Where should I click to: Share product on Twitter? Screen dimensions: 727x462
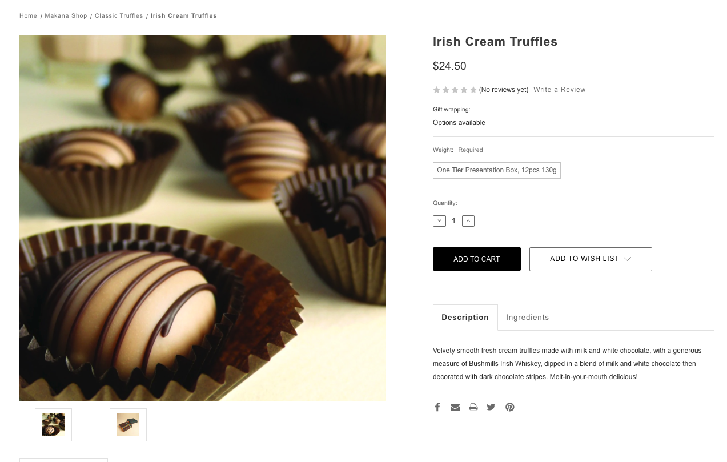[491, 407]
